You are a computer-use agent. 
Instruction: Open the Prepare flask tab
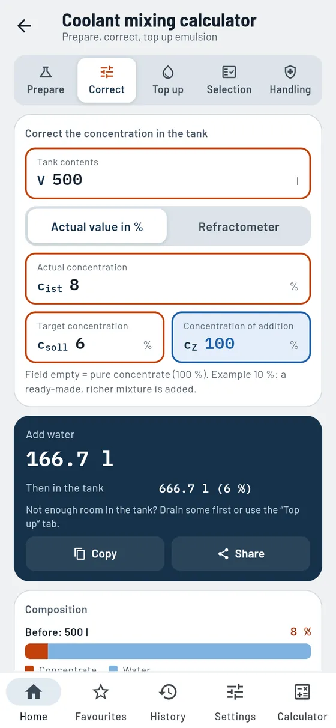click(x=46, y=80)
